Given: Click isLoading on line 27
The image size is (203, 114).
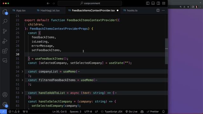Looking at the screenshot, I should 39,41.
